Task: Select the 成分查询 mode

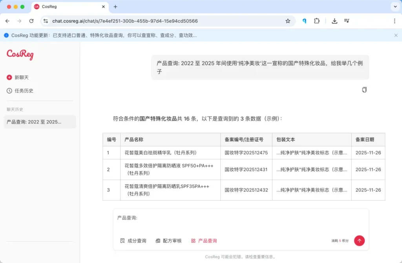Action: click(133, 241)
